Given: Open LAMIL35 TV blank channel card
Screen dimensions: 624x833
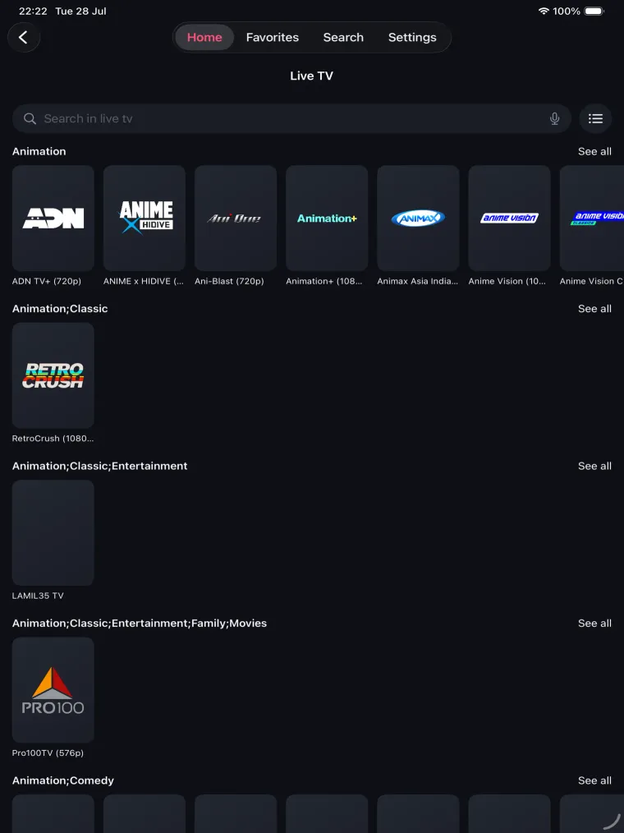Looking at the screenshot, I should [53, 533].
